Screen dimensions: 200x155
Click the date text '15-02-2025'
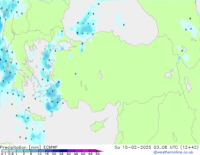(137, 147)
